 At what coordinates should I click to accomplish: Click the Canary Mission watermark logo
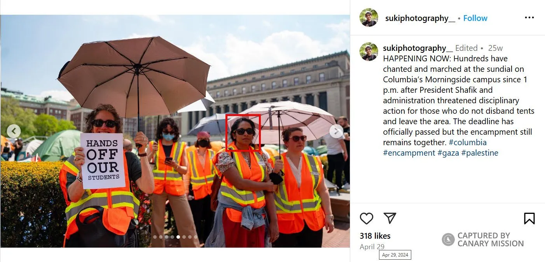click(448, 239)
